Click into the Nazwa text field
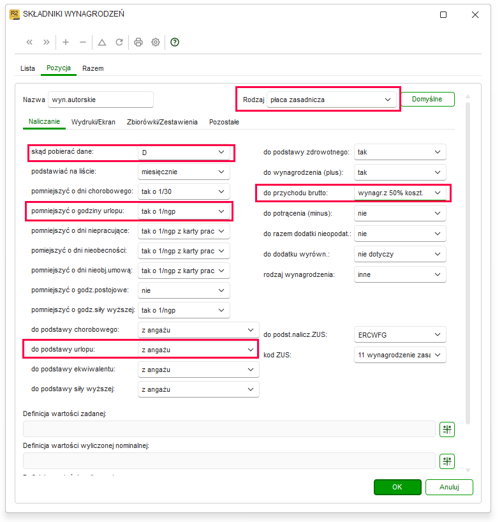 click(101, 100)
